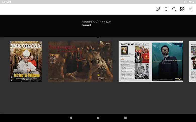Open recent apps square button

pyautogui.click(x=125, y=118)
